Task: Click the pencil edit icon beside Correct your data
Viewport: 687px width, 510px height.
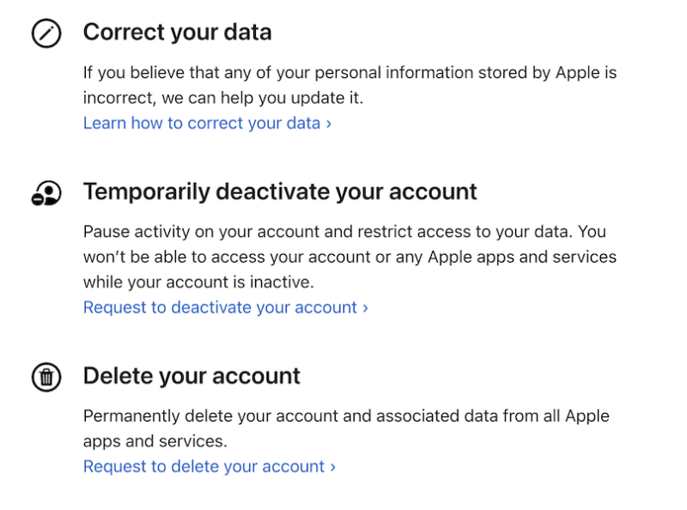Action: (x=46, y=33)
